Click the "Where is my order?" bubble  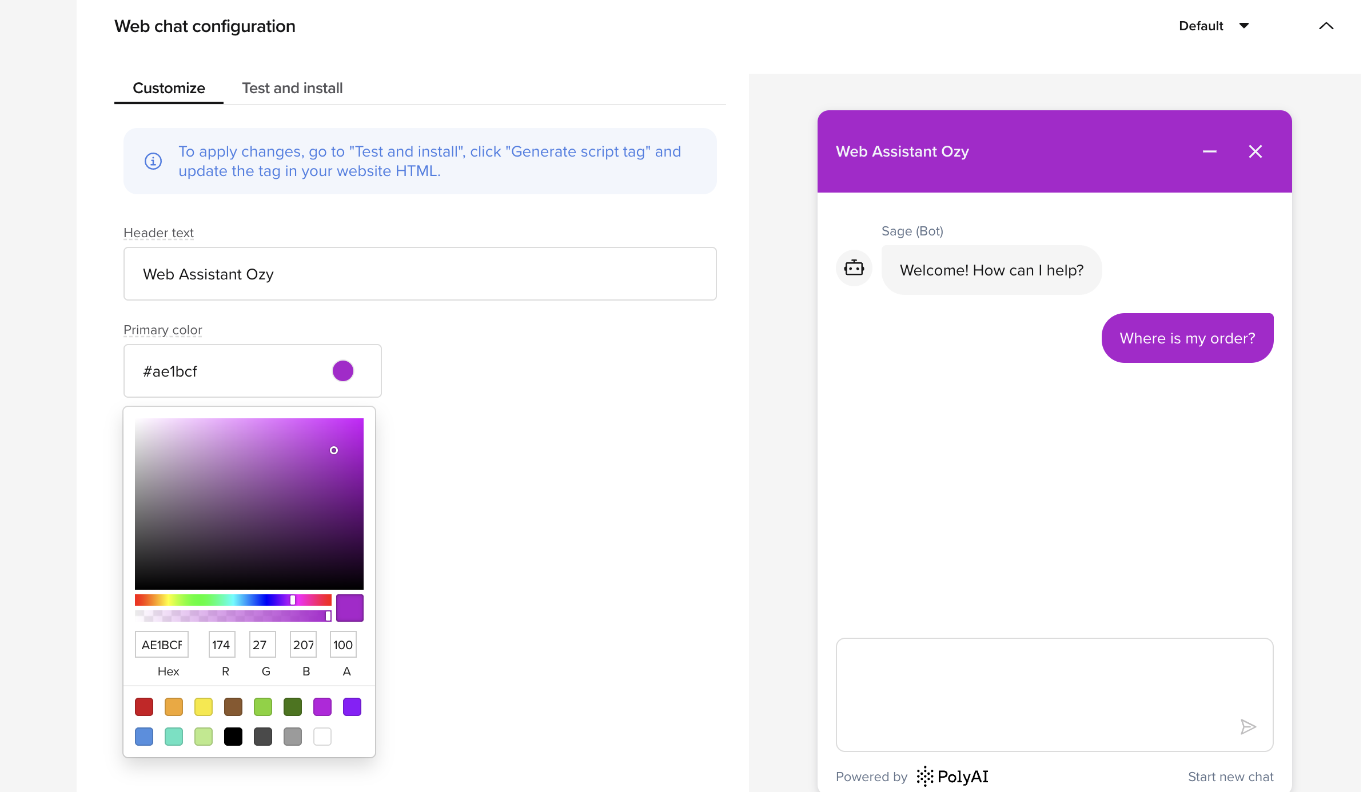click(x=1187, y=338)
